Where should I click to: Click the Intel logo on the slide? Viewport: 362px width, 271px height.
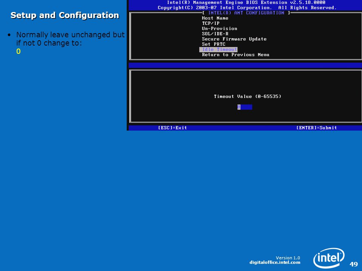[329, 258]
